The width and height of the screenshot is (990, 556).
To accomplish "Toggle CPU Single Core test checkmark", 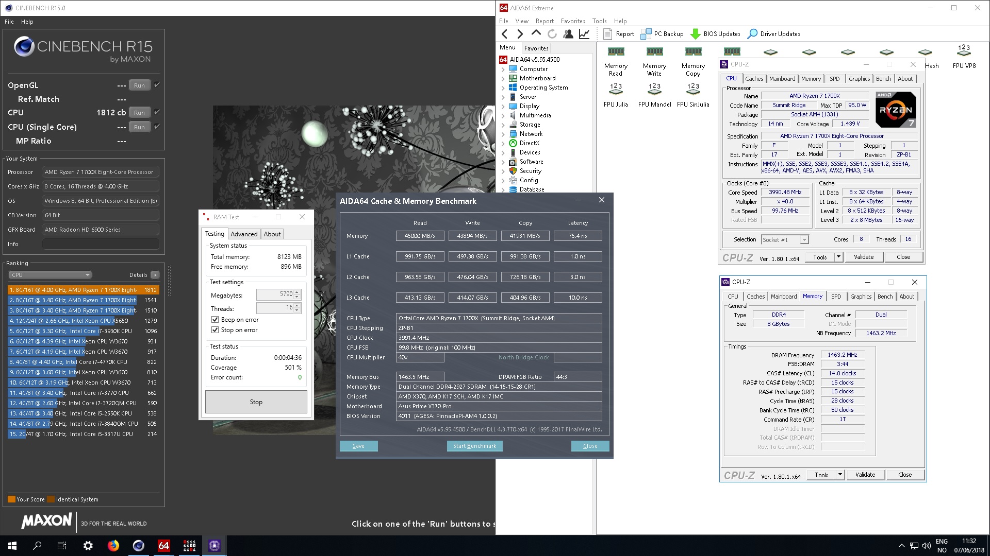I will [157, 127].
